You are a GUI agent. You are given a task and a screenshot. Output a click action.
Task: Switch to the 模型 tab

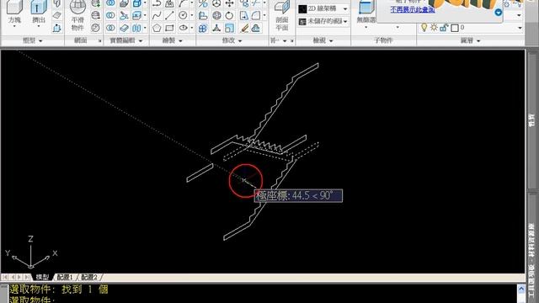coord(42,277)
